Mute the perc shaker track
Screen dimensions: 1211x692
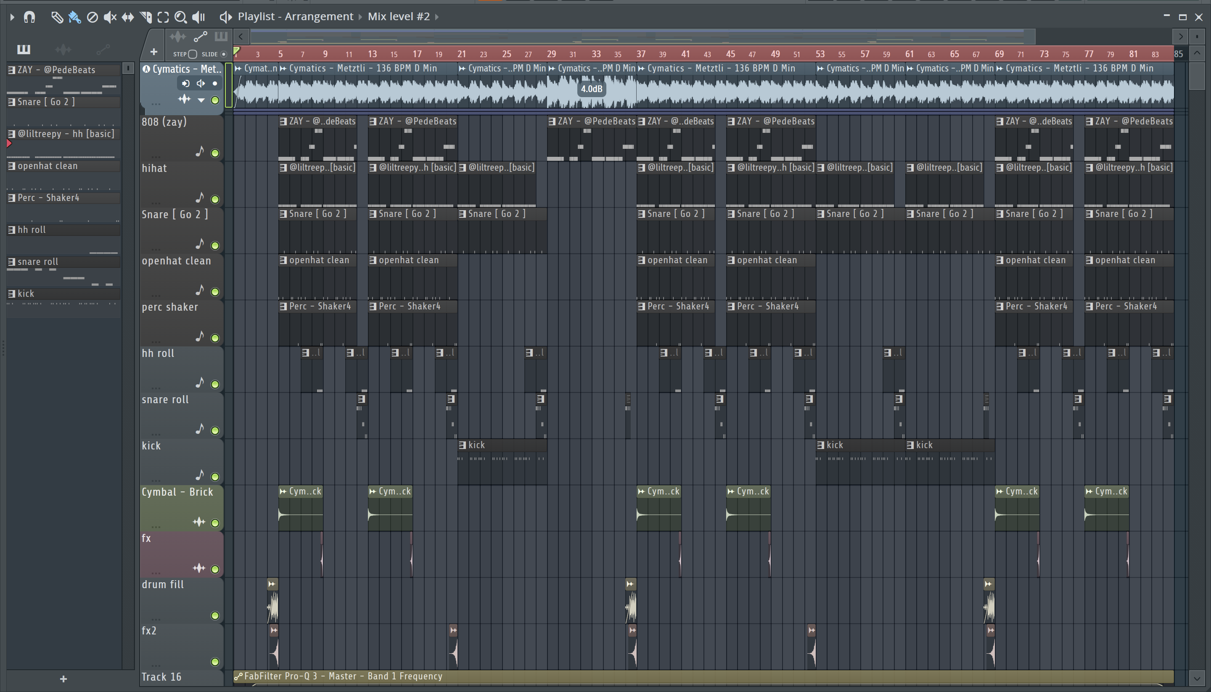coord(215,338)
